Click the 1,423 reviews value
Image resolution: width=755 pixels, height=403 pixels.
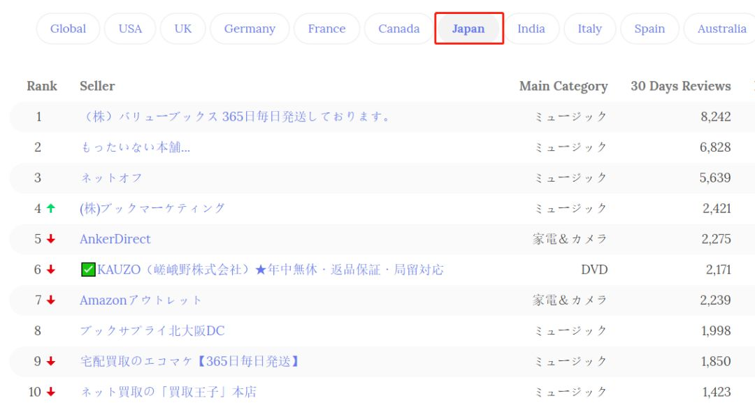point(717,392)
